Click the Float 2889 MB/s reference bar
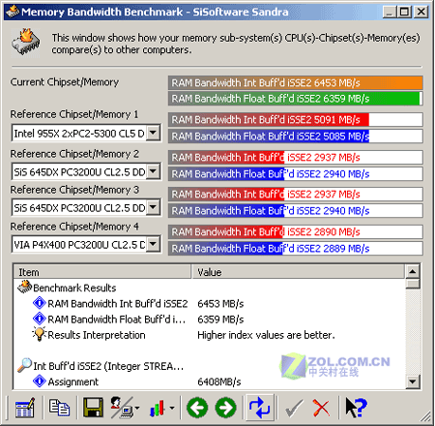This screenshot has height=426, width=435. [296, 249]
